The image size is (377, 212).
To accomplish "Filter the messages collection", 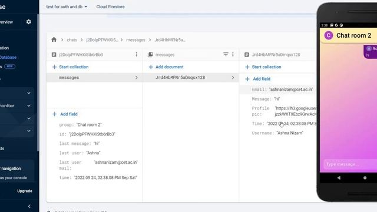I will tap(226, 54).
